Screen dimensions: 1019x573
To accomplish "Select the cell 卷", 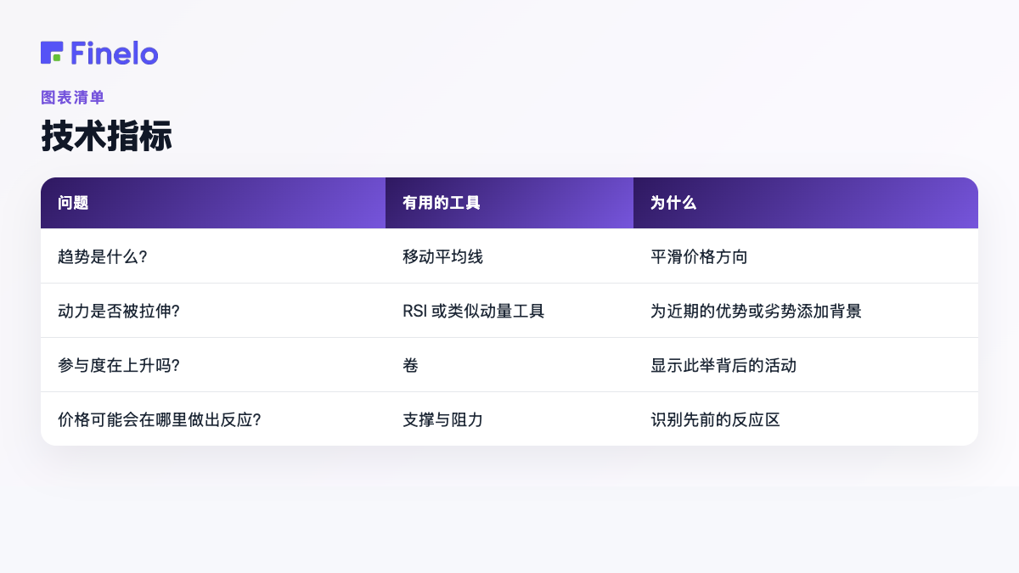I will [x=509, y=365].
